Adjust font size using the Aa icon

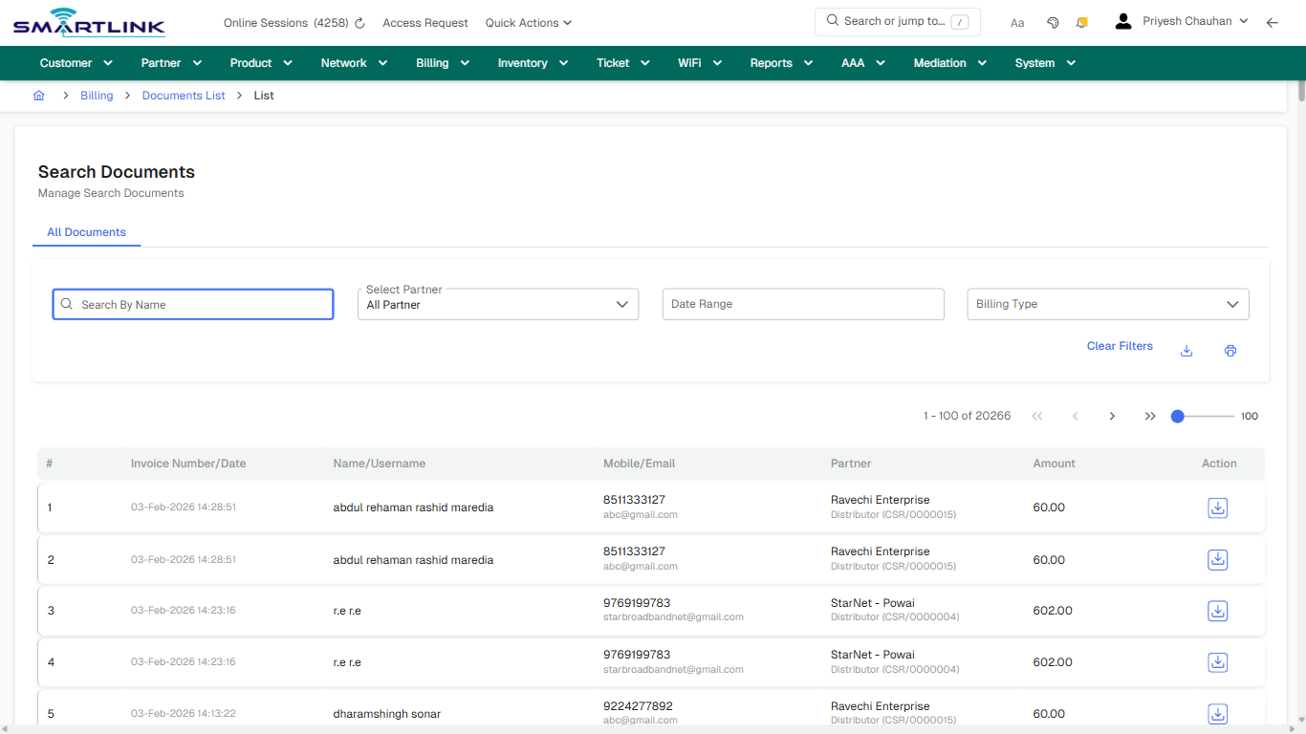[1016, 22]
